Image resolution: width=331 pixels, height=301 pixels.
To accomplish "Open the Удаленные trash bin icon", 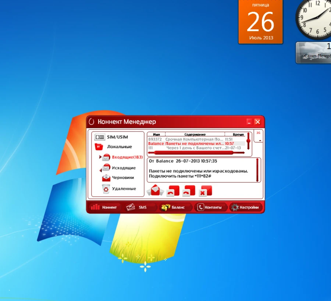I will pos(106,189).
